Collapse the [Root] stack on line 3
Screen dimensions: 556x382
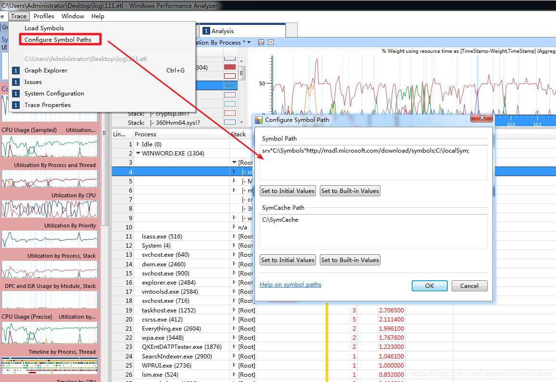234,162
